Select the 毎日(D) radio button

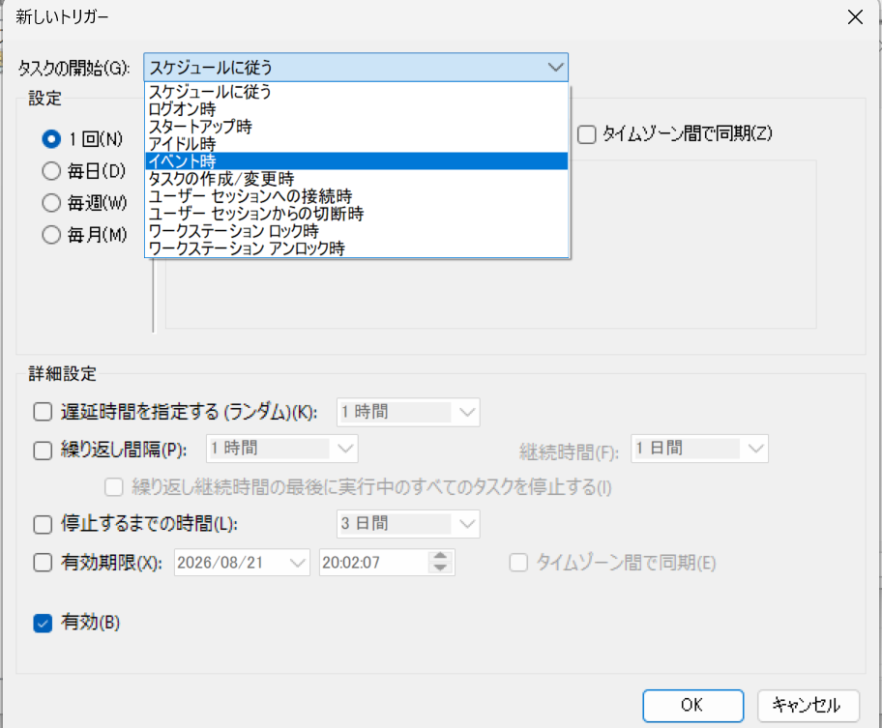click(x=51, y=167)
